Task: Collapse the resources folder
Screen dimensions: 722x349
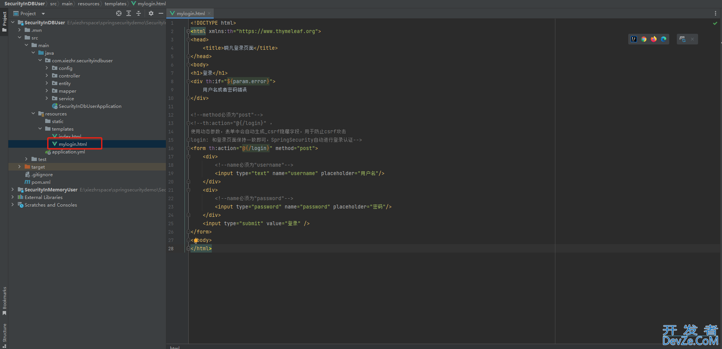Action: [33, 114]
